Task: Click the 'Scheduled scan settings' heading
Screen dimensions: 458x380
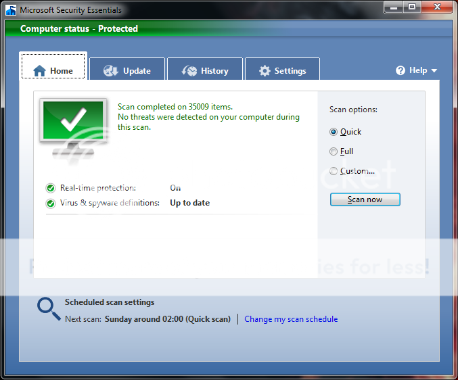Action: tap(110, 302)
